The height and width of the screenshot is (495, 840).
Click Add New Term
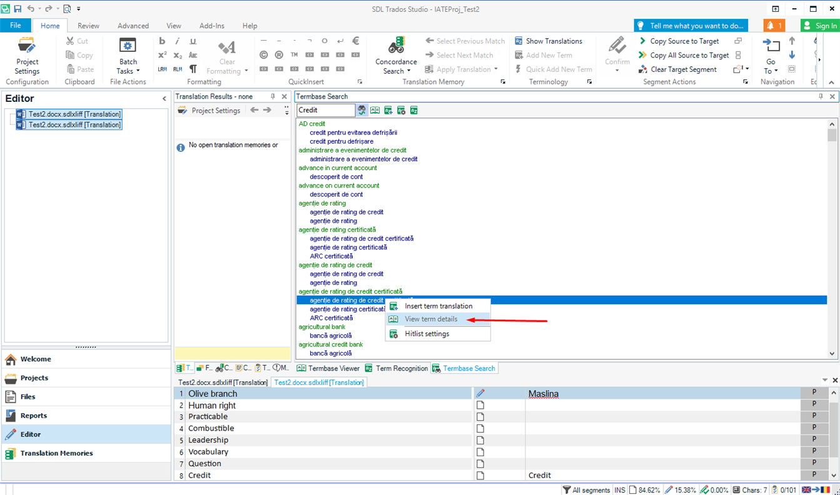coord(544,55)
